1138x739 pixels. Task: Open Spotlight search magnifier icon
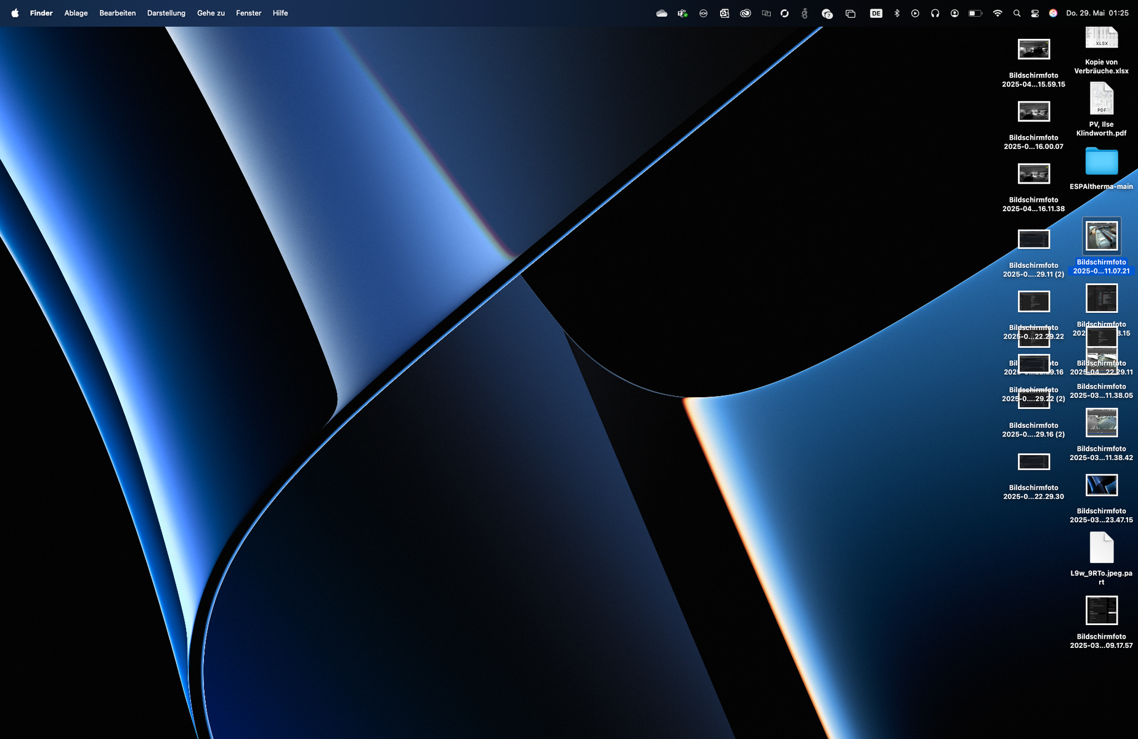click(1017, 13)
